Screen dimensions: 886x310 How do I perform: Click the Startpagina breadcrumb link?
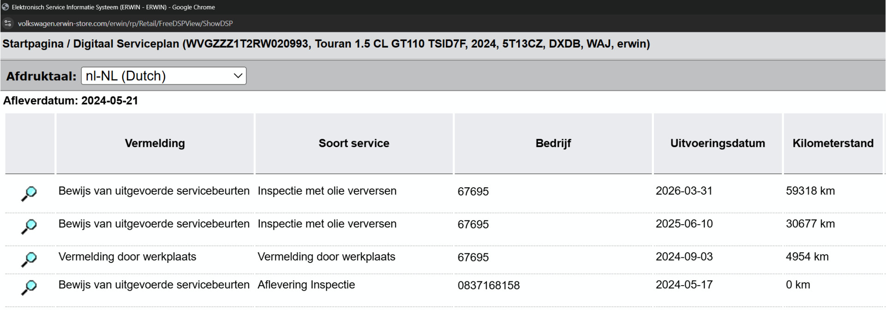33,44
